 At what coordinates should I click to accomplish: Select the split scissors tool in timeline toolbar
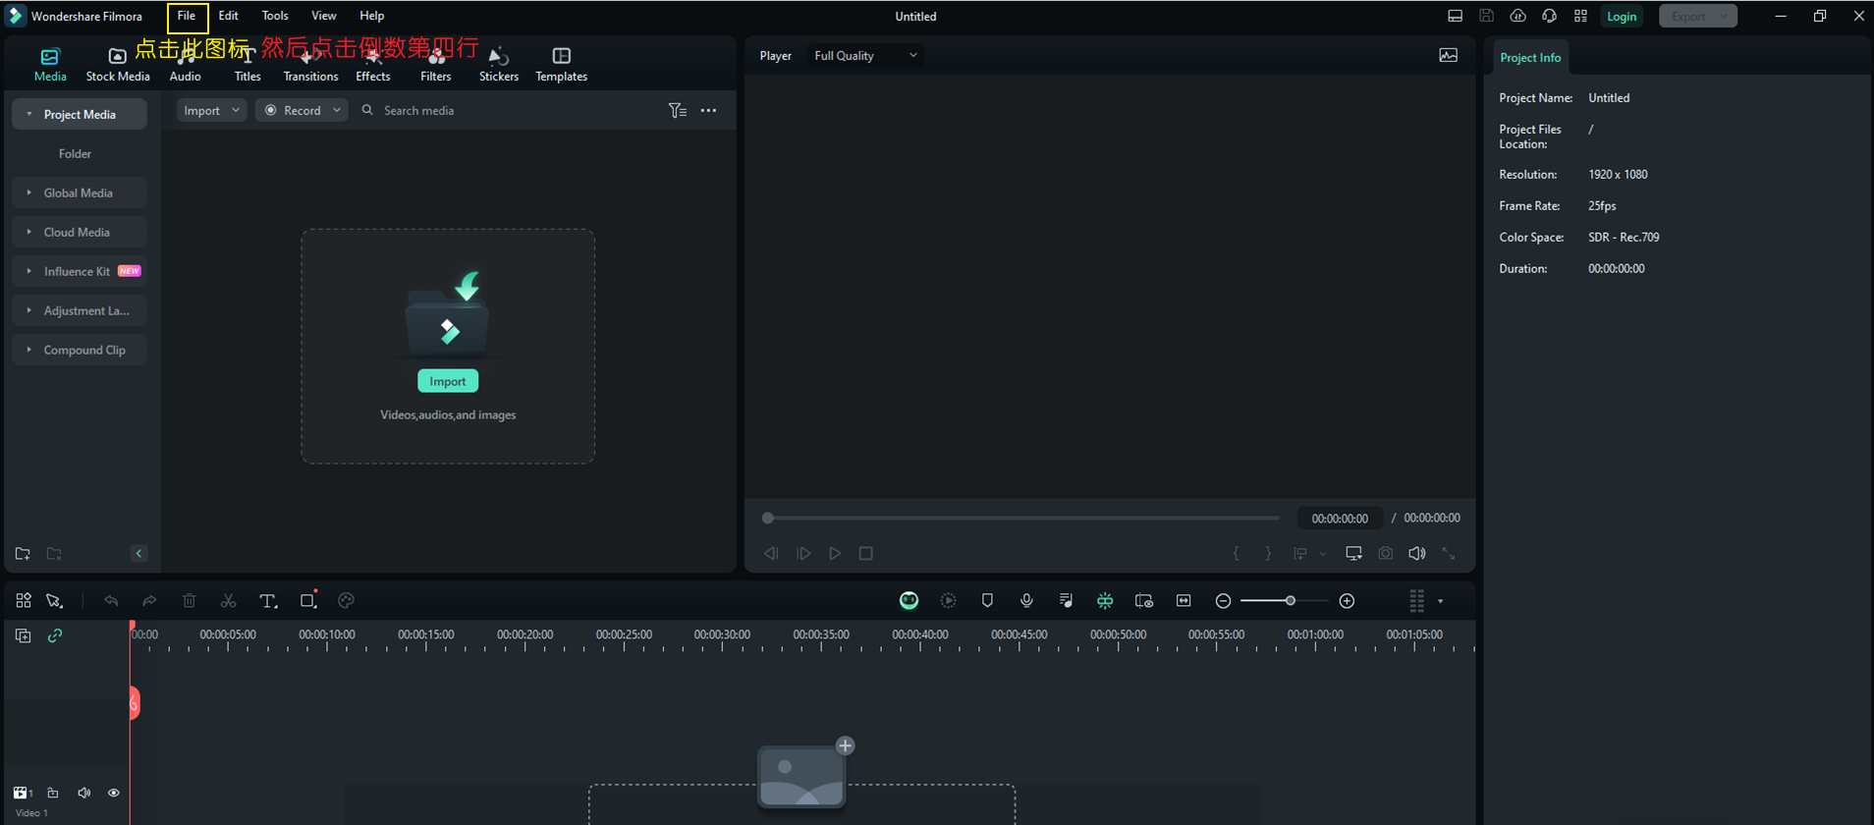pos(228,601)
